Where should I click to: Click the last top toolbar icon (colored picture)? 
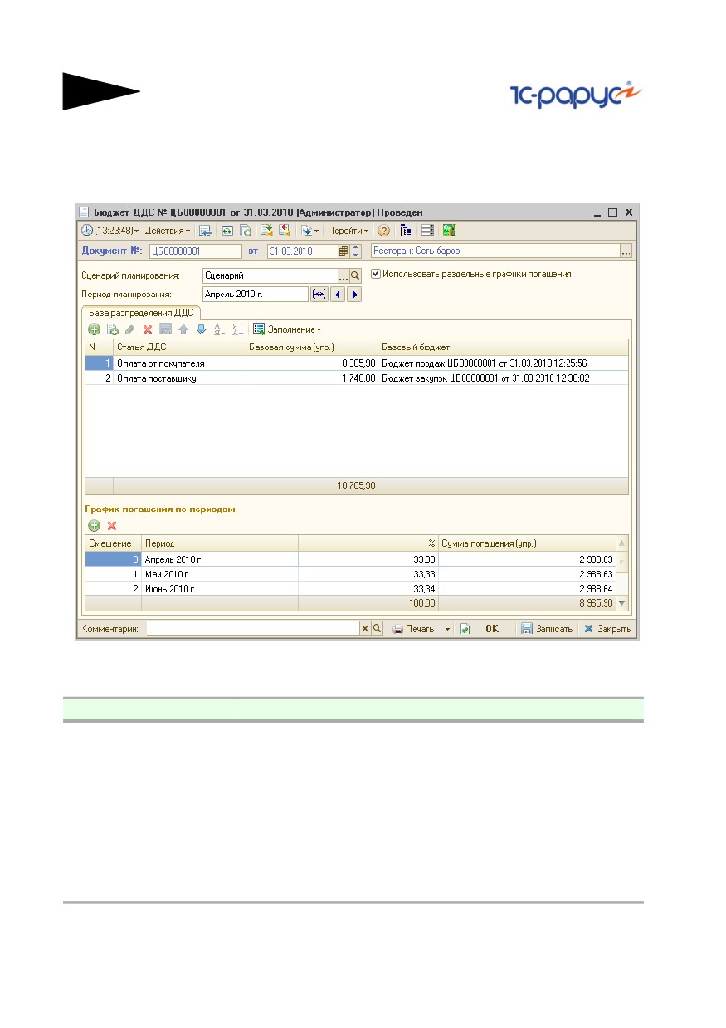pos(448,231)
